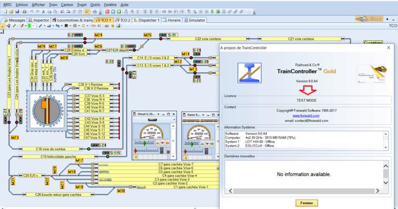Toggle signal S-22
The height and width of the screenshot is (209, 398).
pos(119,63)
